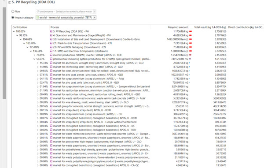The width and height of the screenshot is (264, 168).
Task: Collapse the 194.68% Installation at Site row
Action: pos(21,39)
